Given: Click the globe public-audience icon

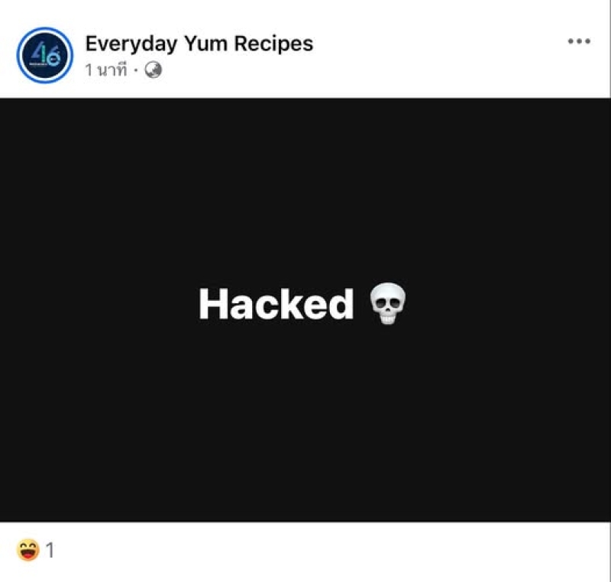Looking at the screenshot, I should (154, 70).
